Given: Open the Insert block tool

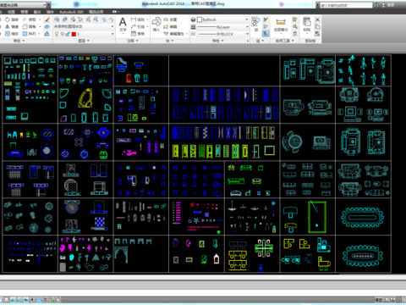Looking at the screenshot, I should pyautogui.click(x=156, y=24).
